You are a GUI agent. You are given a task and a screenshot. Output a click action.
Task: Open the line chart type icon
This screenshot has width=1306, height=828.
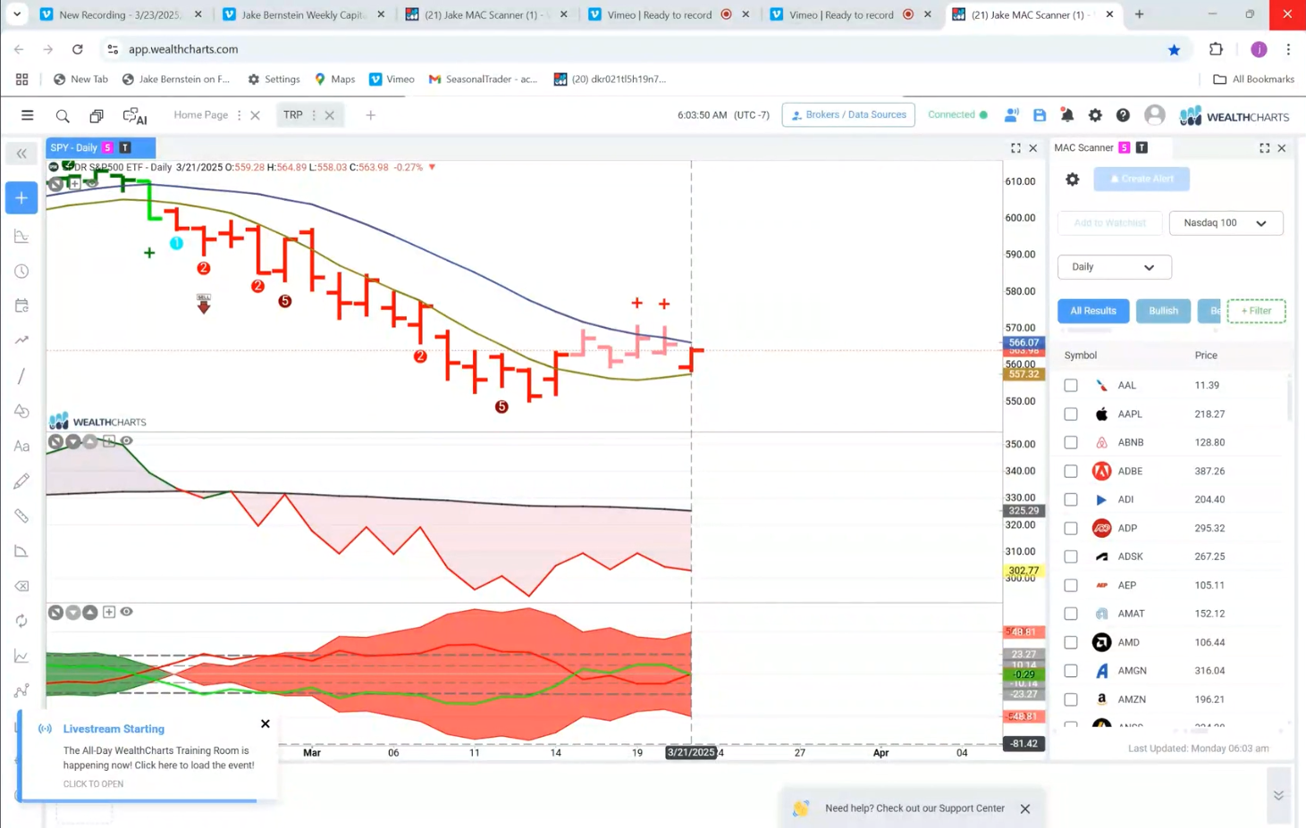point(21,657)
